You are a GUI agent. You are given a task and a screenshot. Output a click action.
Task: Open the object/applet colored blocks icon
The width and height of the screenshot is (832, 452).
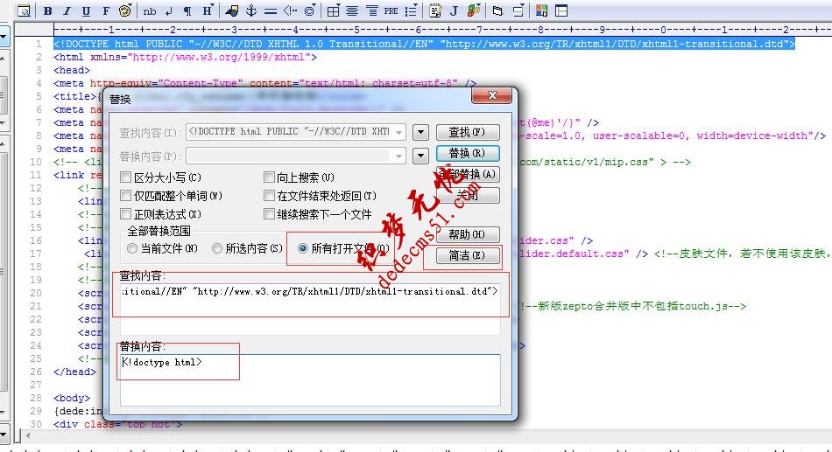point(474,10)
